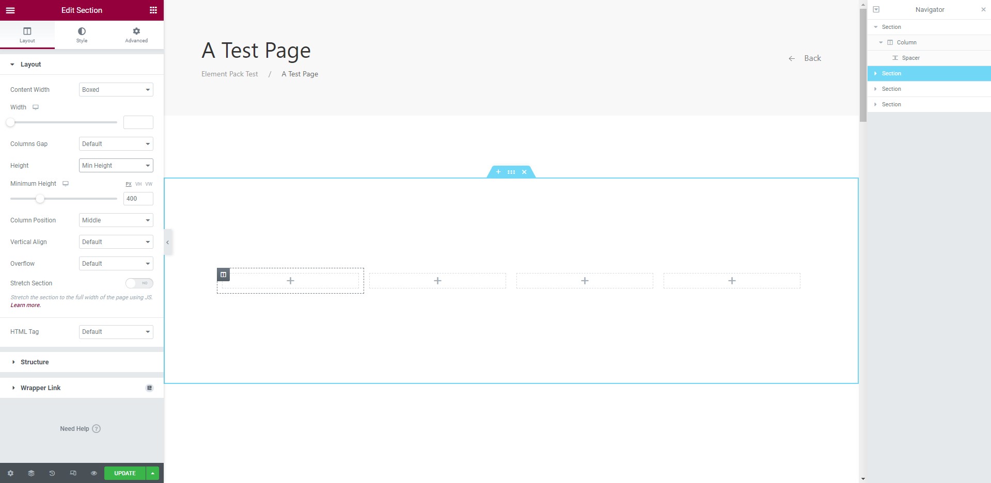Viewport: 991px width, 483px height.
Task: Delete the section using the X handle
Action: coord(524,172)
